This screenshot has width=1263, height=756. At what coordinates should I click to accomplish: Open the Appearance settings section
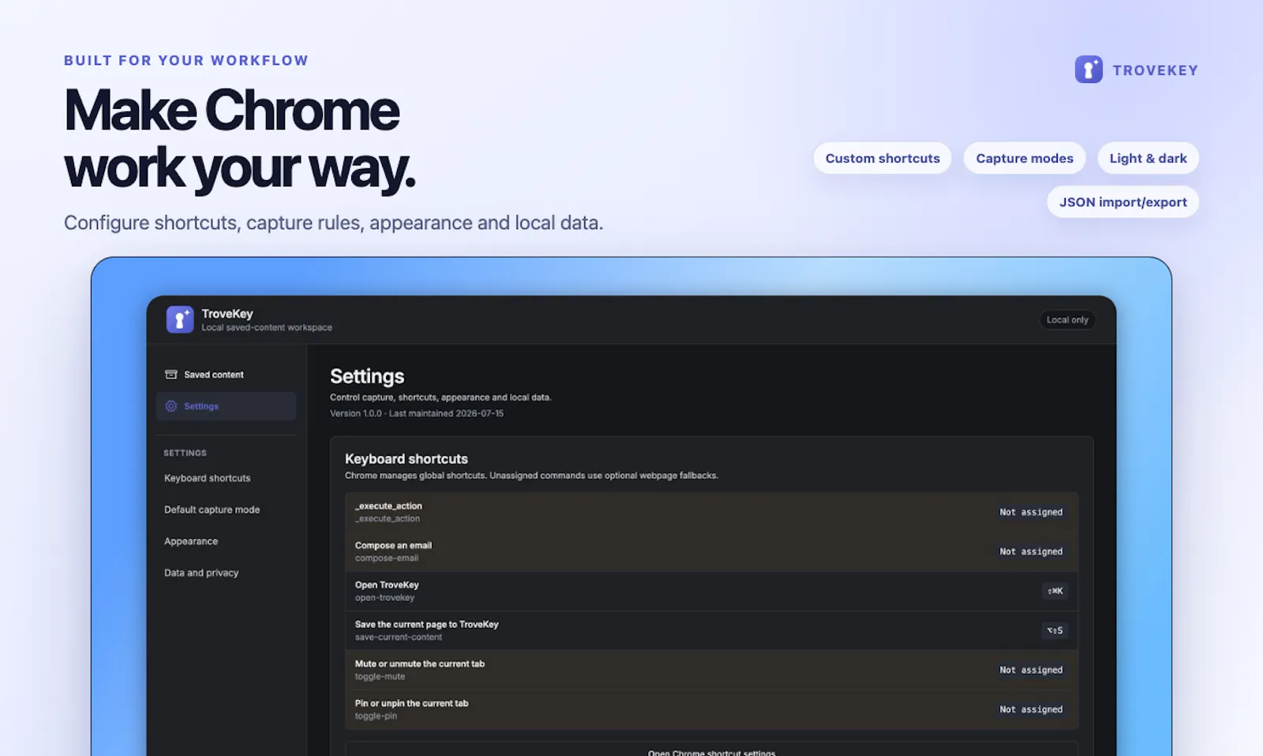tap(190, 541)
